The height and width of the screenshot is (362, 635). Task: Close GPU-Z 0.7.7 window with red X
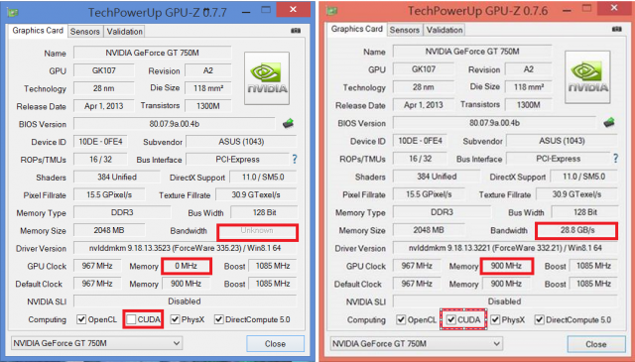[294, 9]
